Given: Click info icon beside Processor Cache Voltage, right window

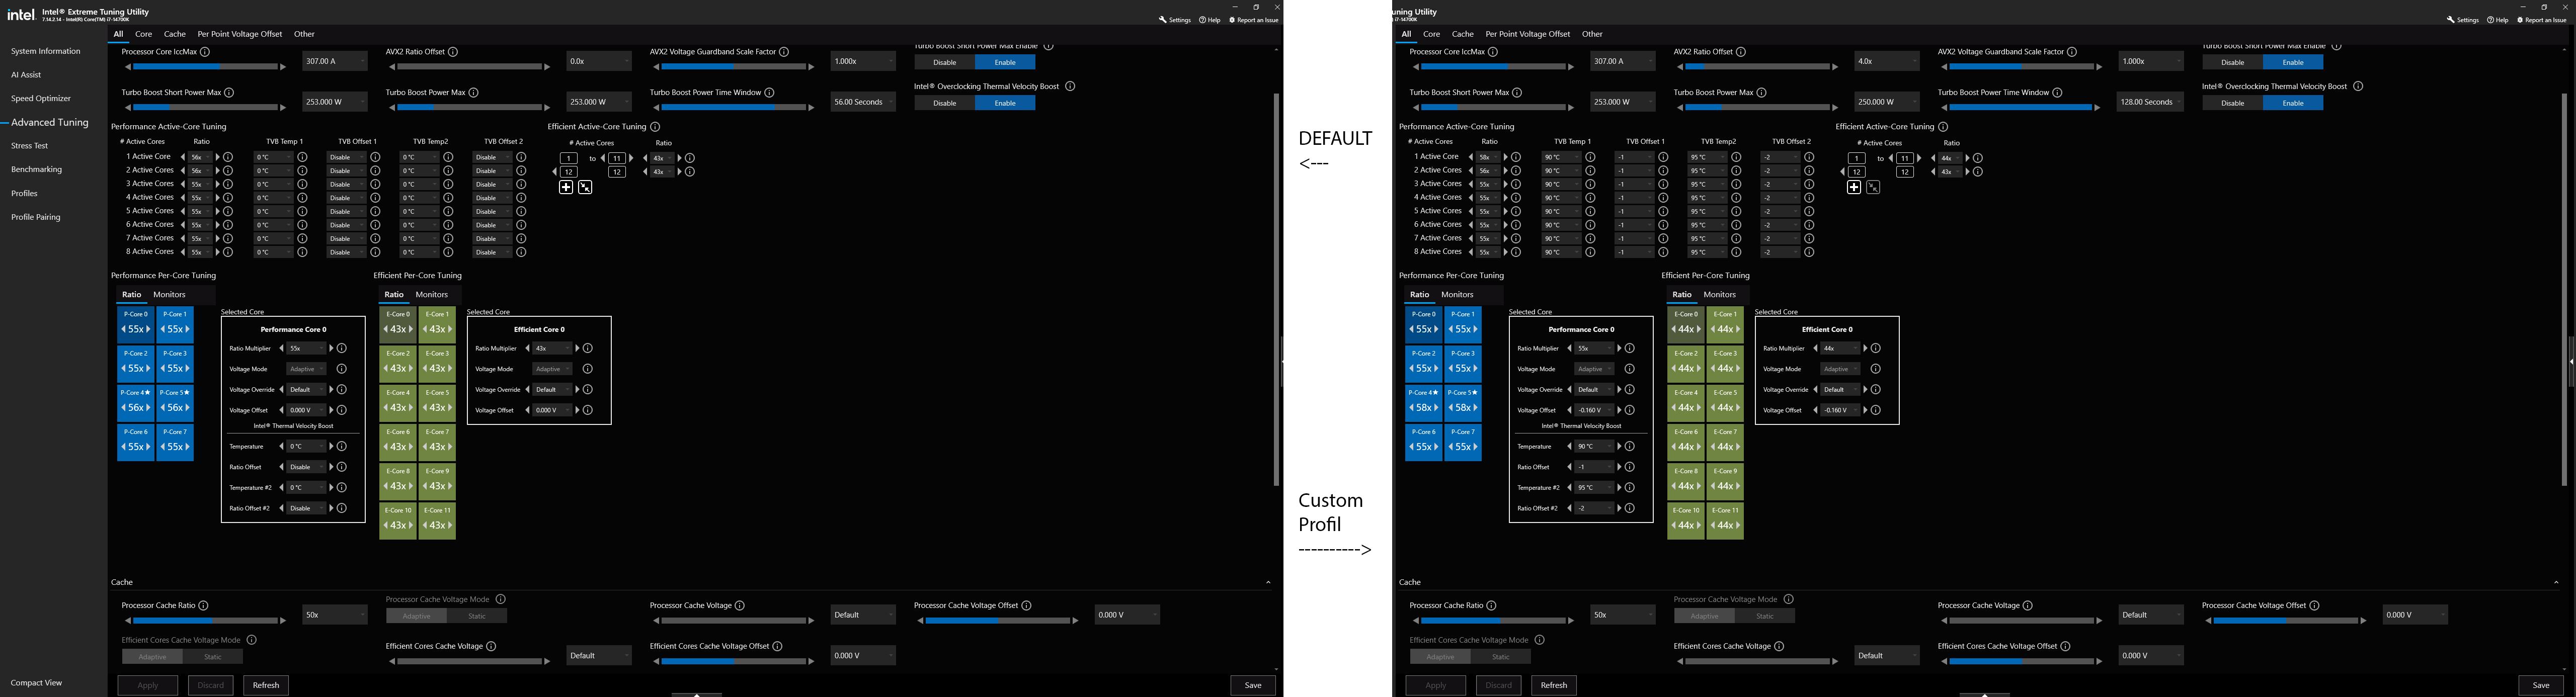Looking at the screenshot, I should point(2028,606).
